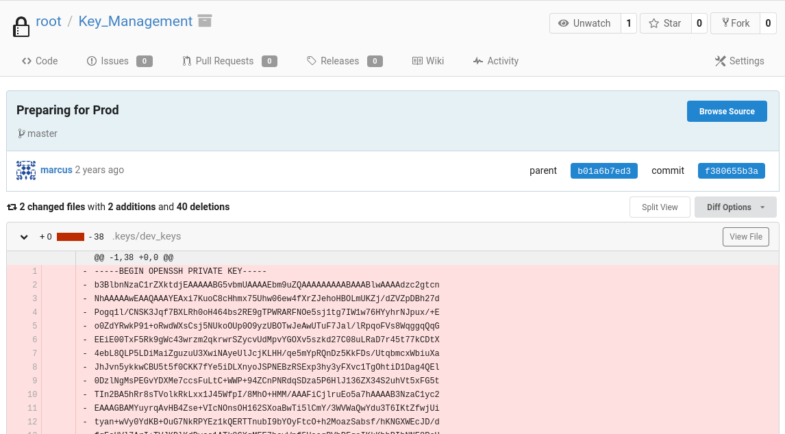Click the red deletions bar
Image resolution: width=785 pixels, height=434 pixels.
(71, 237)
